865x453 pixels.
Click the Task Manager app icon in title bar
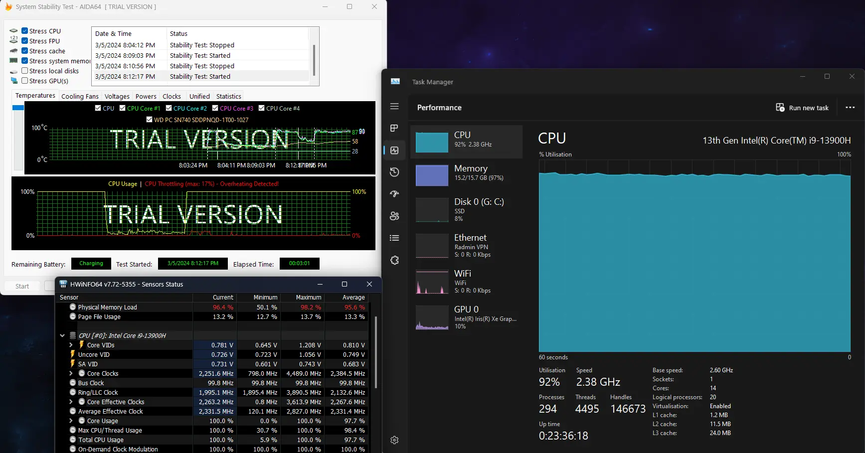[395, 81]
